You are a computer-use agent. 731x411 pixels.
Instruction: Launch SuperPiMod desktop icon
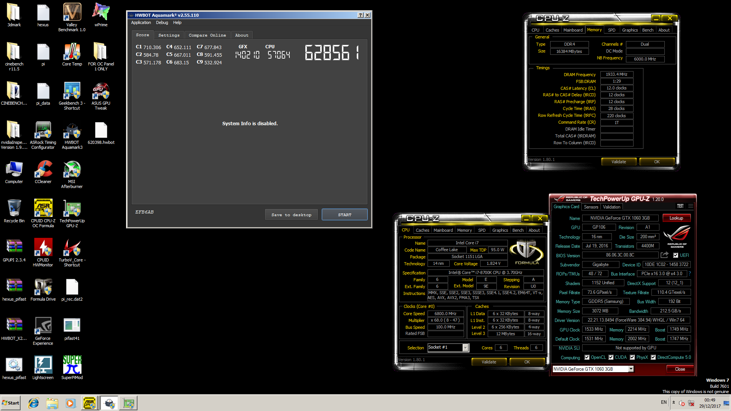72,368
